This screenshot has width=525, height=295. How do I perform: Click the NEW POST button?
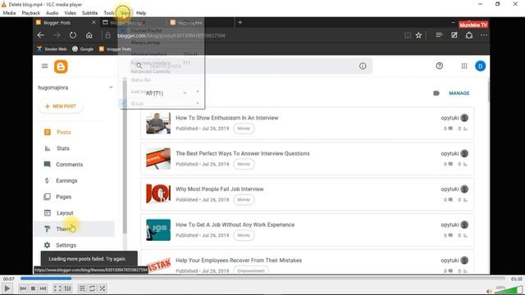point(60,107)
